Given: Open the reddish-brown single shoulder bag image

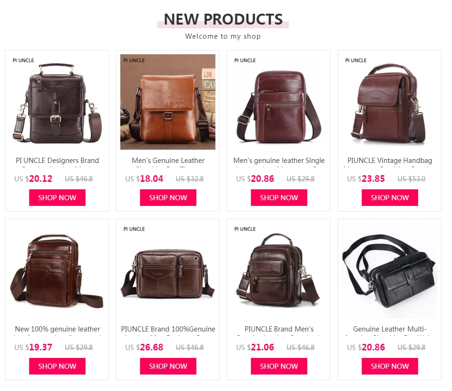Looking at the screenshot, I should 279,102.
